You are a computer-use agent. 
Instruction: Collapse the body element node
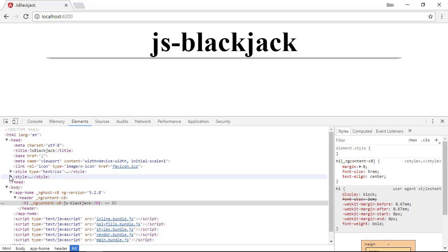coord(7,187)
